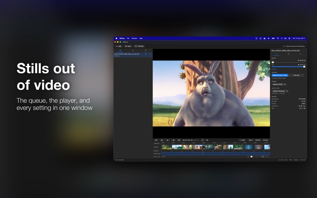Click the Add button in toolbar

pyautogui.click(x=118, y=46)
